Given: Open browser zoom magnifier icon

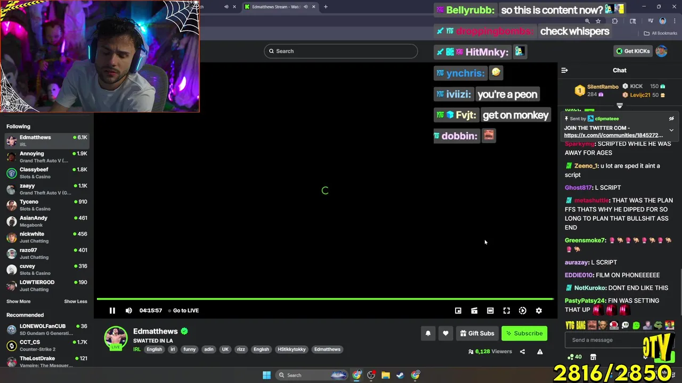Looking at the screenshot, I should 587,21.
